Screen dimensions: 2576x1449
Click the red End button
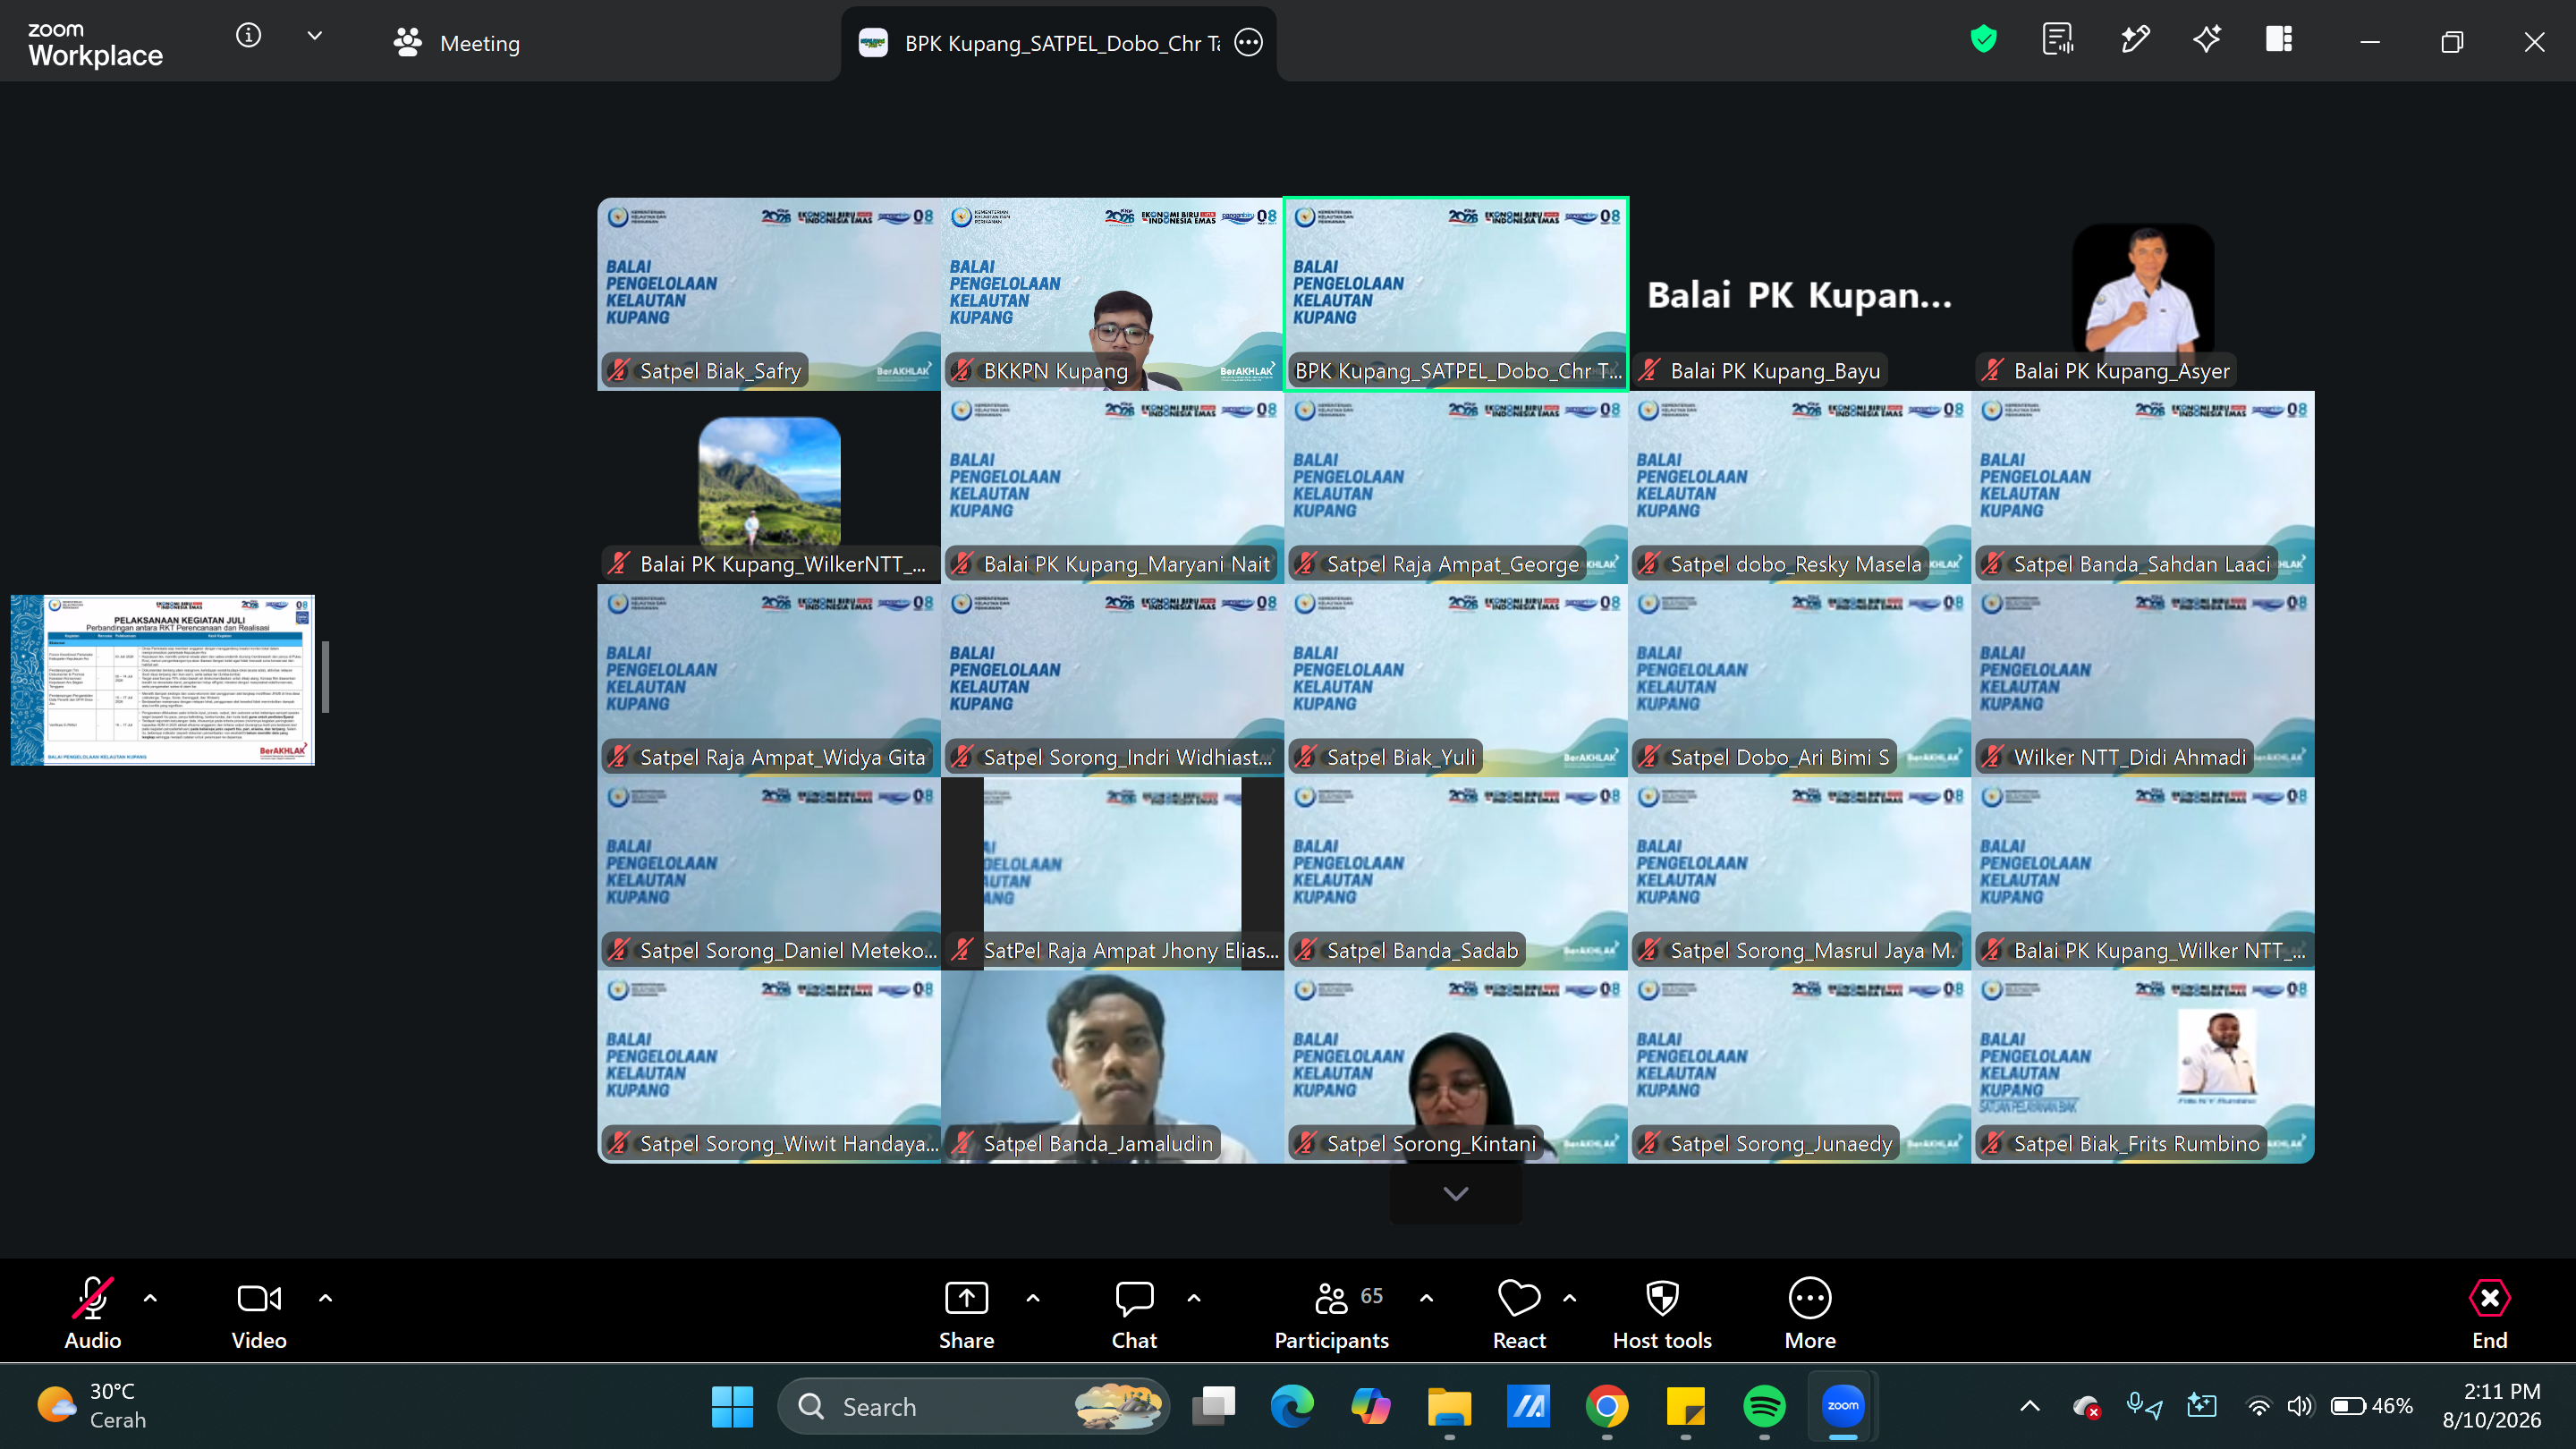2489,1313
